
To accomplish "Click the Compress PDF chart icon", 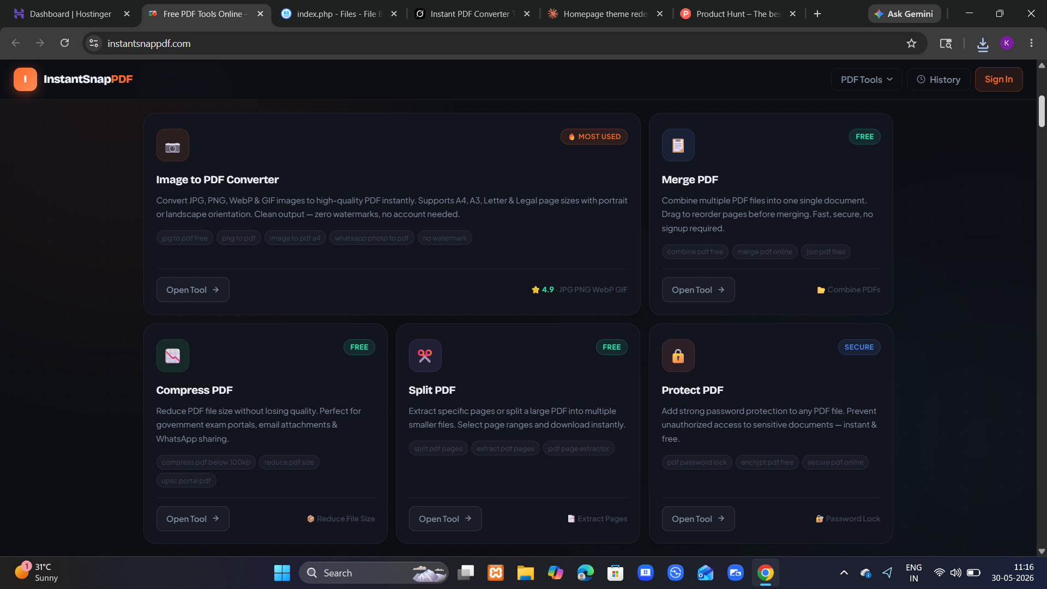I will click(173, 356).
